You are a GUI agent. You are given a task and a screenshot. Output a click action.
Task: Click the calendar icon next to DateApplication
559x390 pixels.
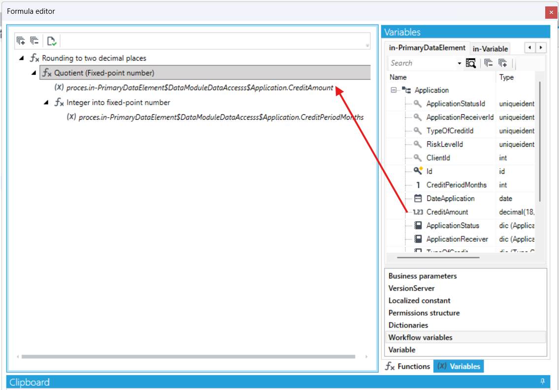click(418, 198)
